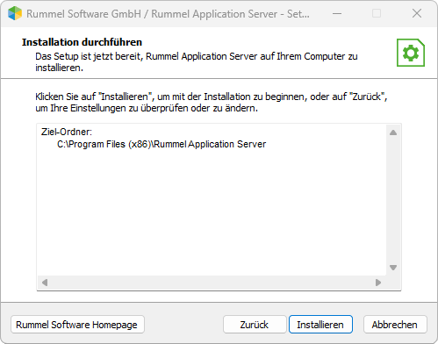Click the C:\Program Files (x86) path text
438x344 pixels.
click(x=162, y=144)
